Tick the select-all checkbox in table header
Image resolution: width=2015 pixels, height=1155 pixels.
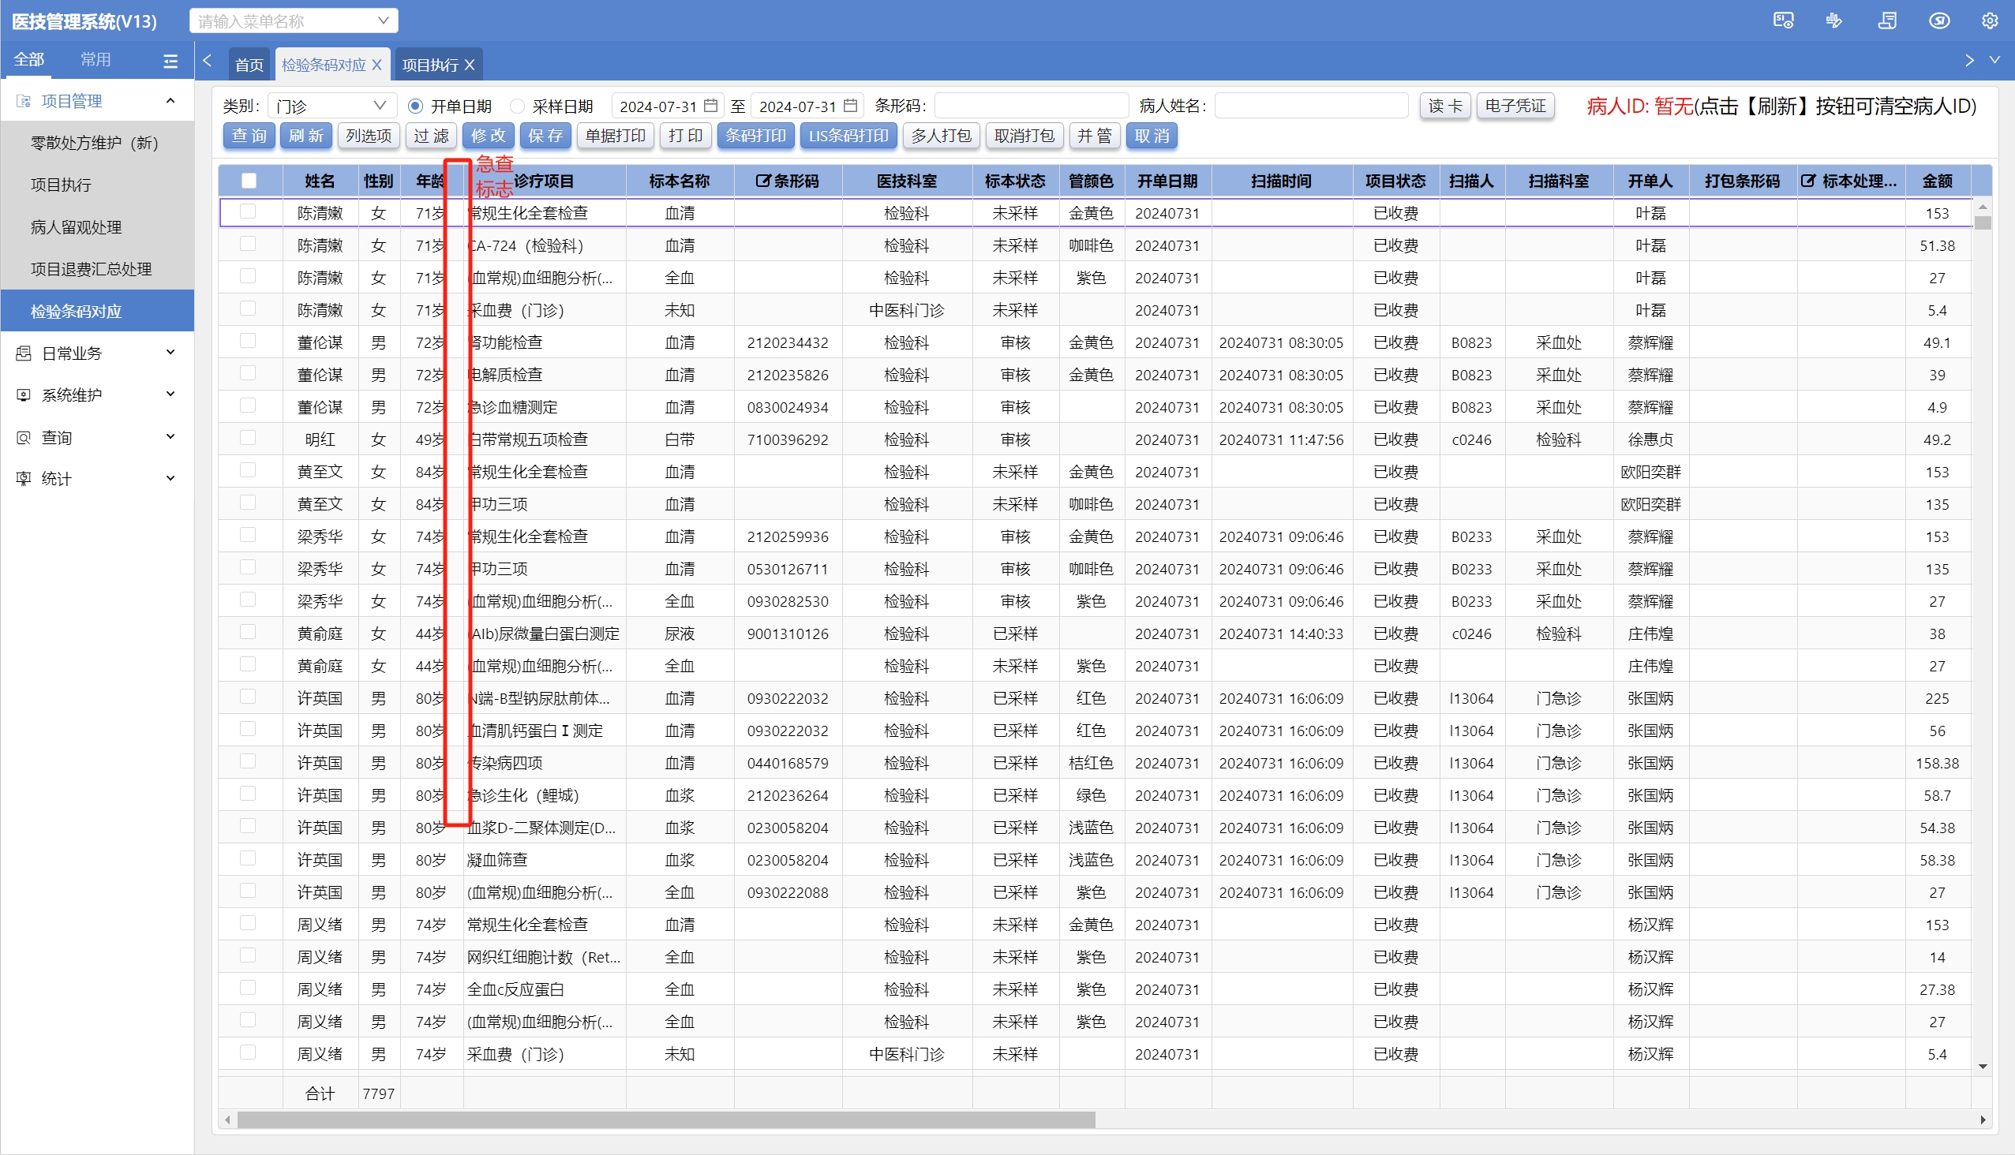point(249,181)
